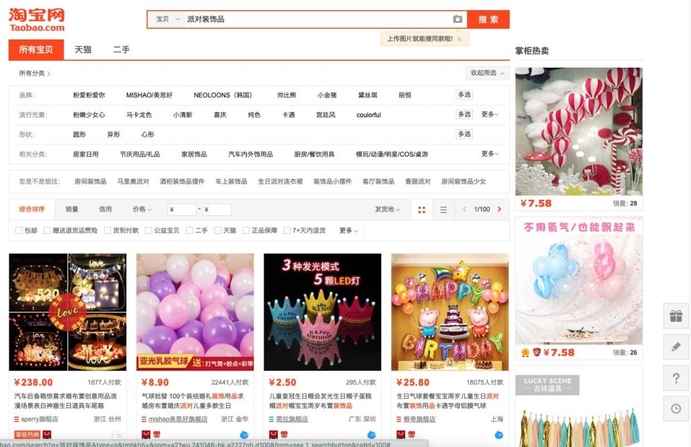691x447 pixels.
Task: Open the 发货地 location dropdown
Action: click(387, 209)
